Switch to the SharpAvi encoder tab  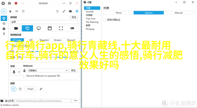point(44,40)
